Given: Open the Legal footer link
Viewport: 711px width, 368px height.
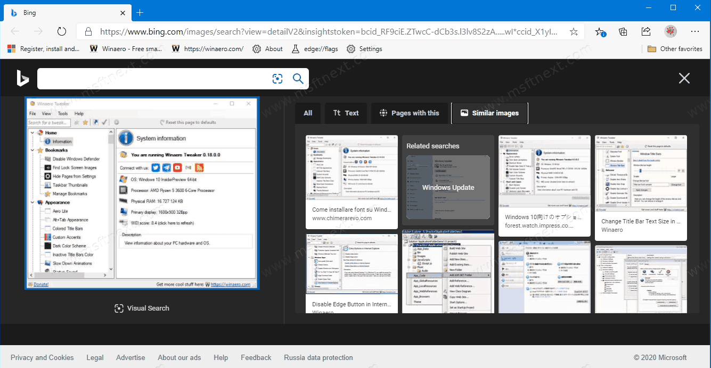Looking at the screenshot, I should pos(95,357).
